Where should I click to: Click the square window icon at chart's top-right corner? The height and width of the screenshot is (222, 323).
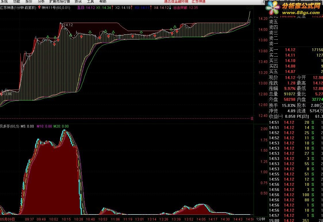coord(251,8)
